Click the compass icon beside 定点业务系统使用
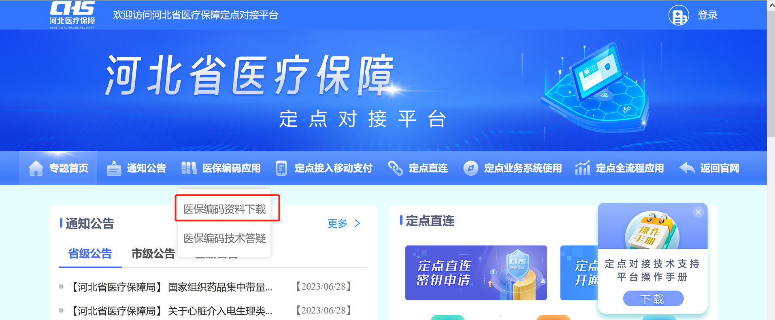 (x=471, y=168)
